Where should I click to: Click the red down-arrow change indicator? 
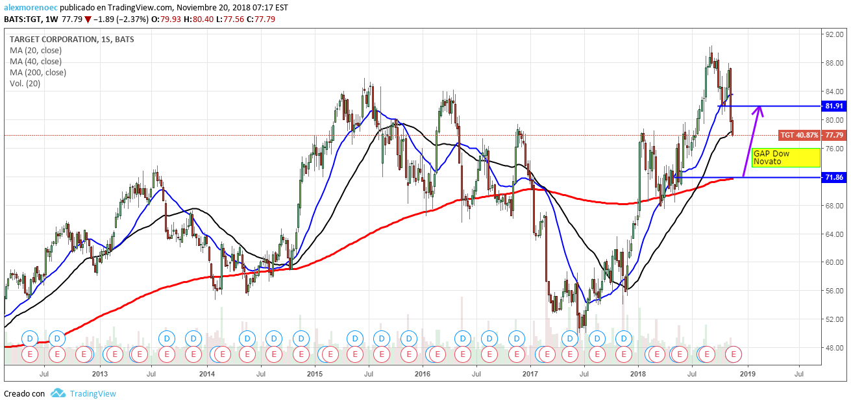tap(88, 19)
